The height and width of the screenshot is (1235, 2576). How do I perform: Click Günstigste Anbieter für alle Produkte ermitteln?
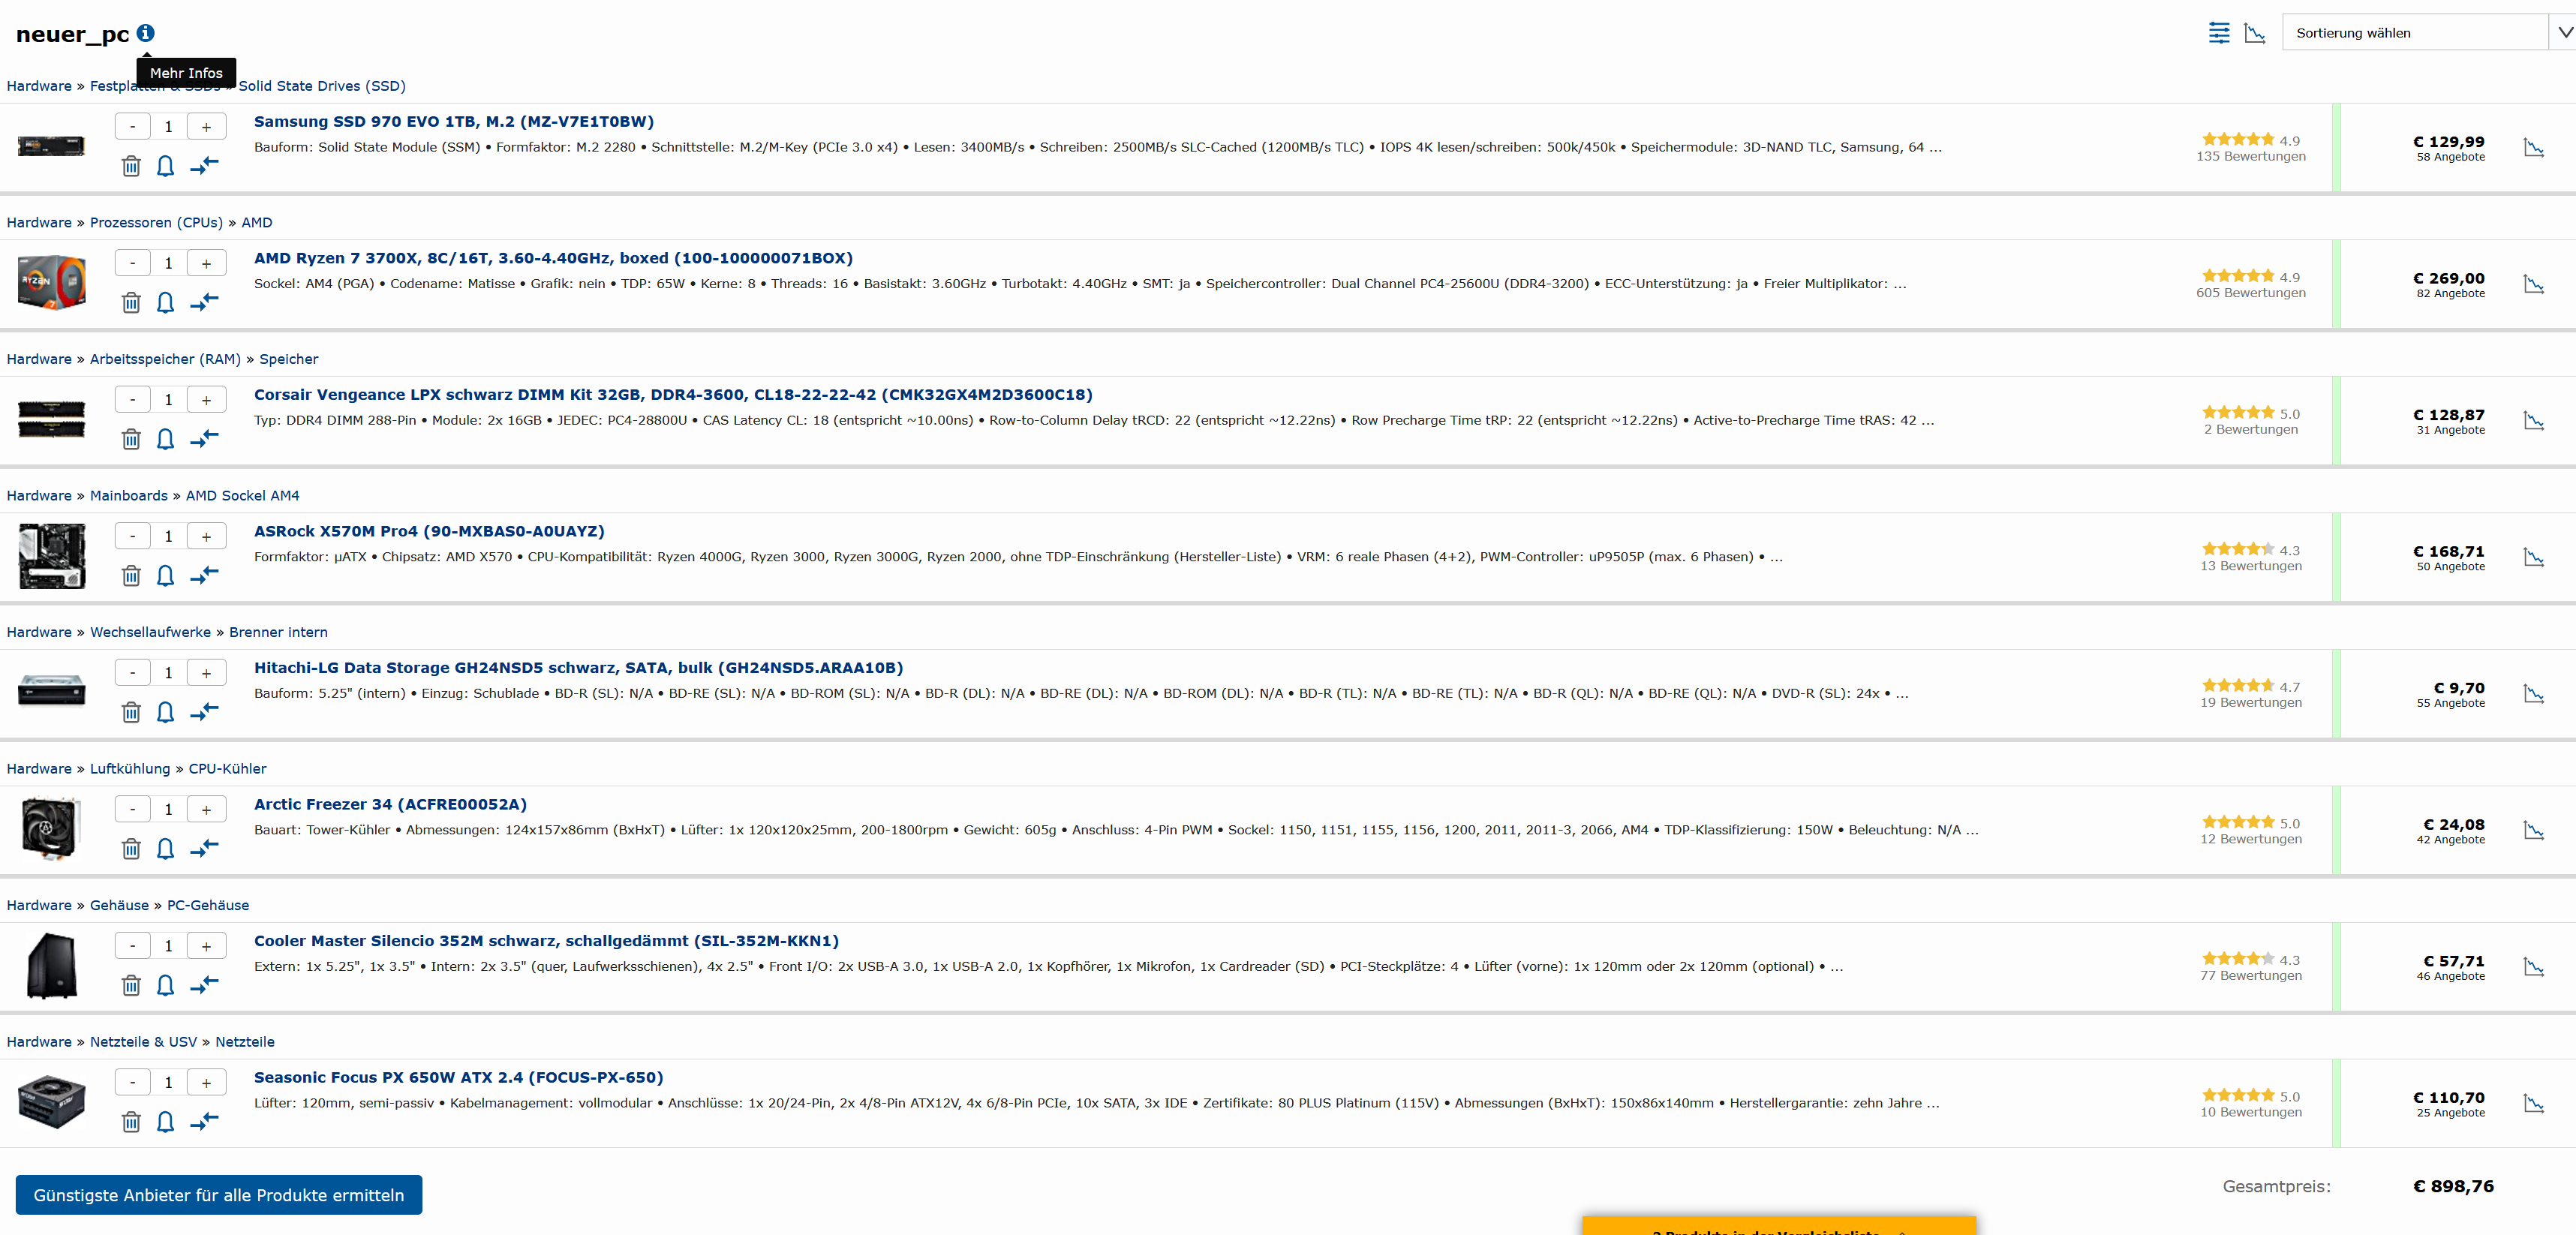[x=219, y=1195]
